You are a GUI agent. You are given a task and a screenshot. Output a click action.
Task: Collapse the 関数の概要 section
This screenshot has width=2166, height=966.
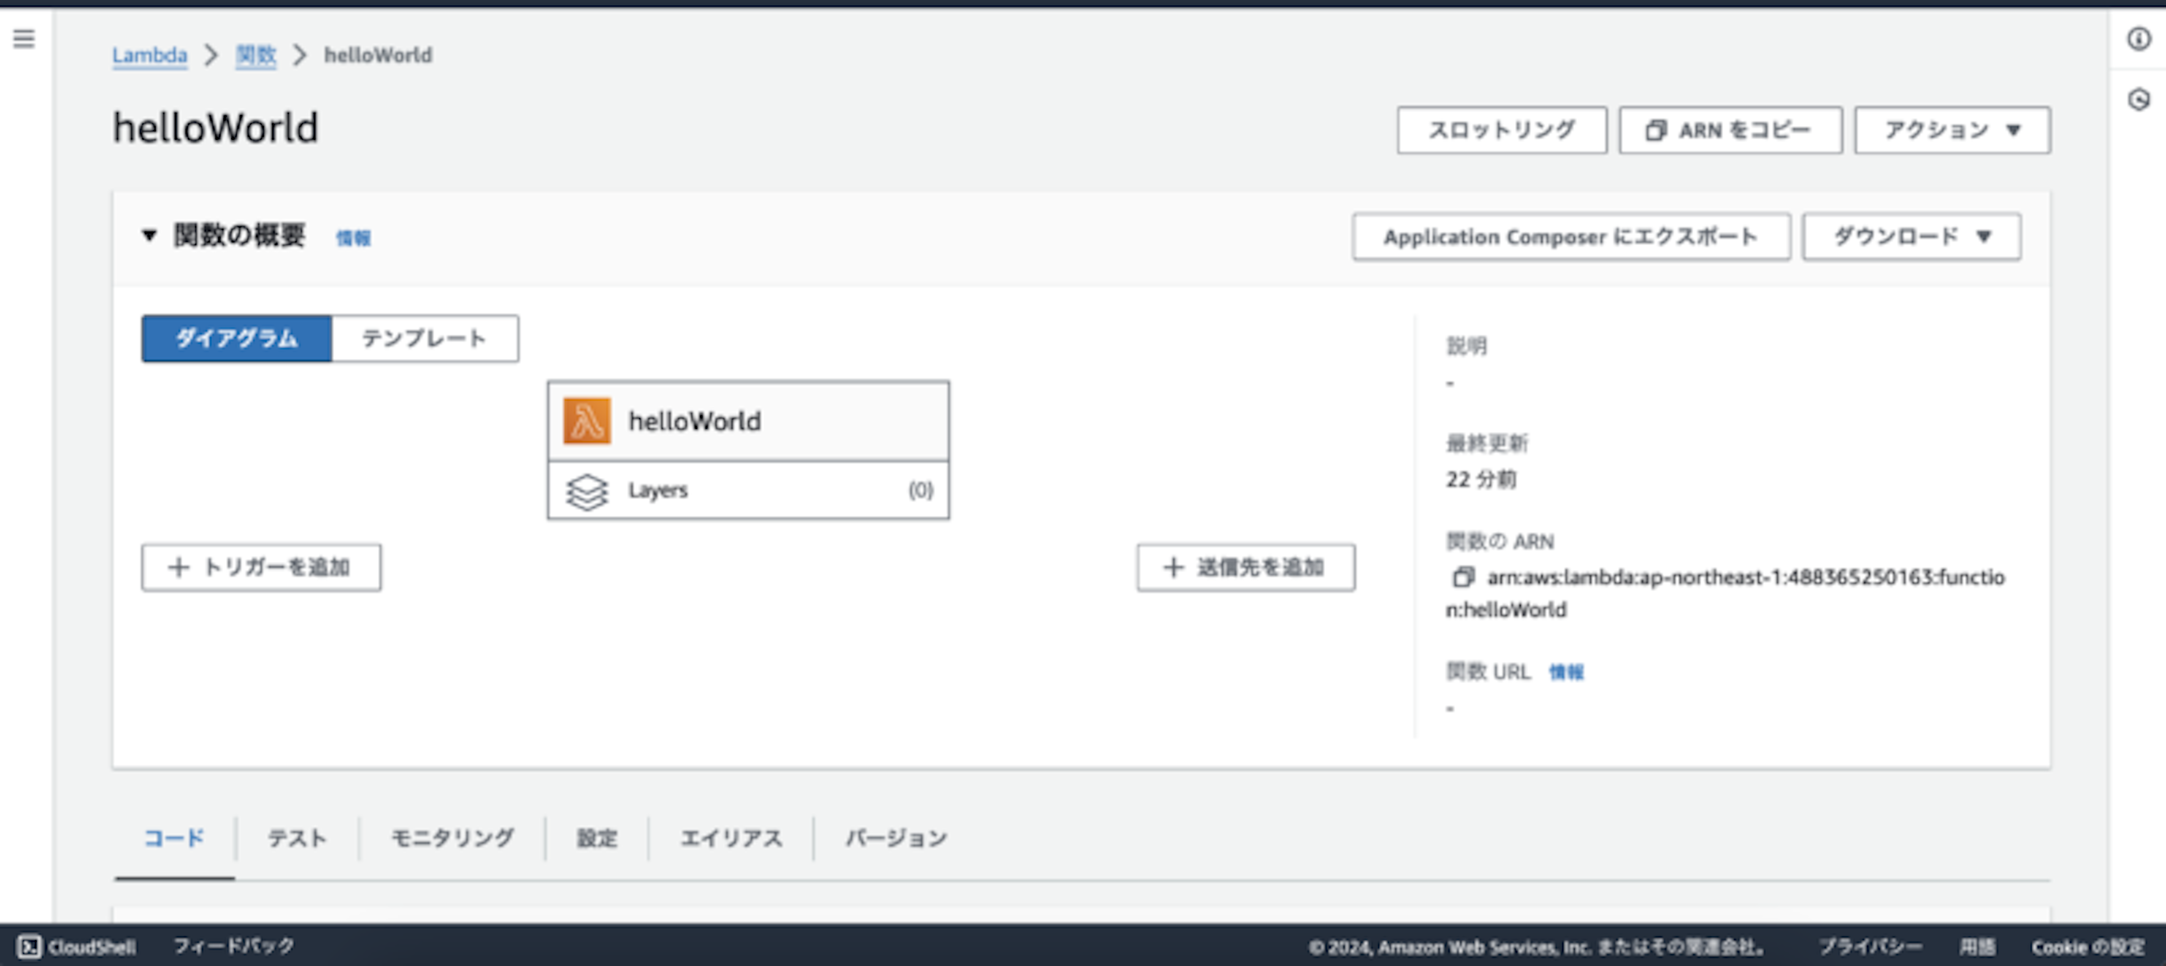pyautogui.click(x=149, y=235)
